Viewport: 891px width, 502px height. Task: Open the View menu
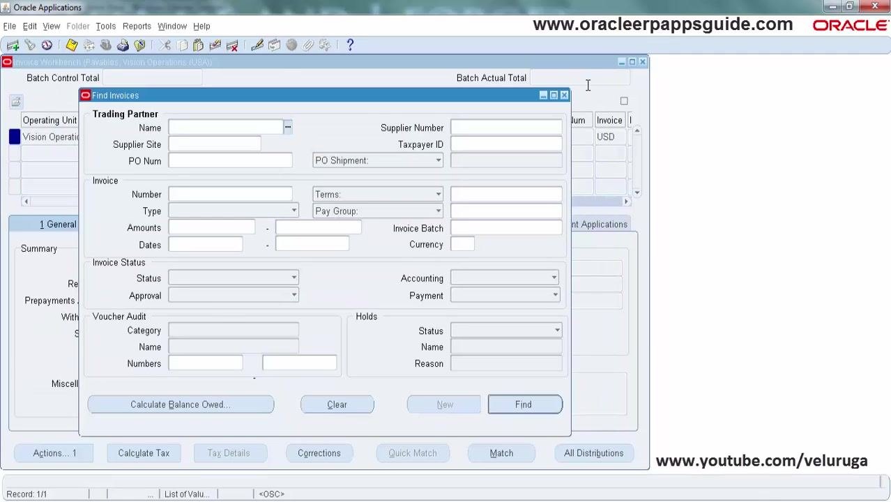(x=51, y=26)
